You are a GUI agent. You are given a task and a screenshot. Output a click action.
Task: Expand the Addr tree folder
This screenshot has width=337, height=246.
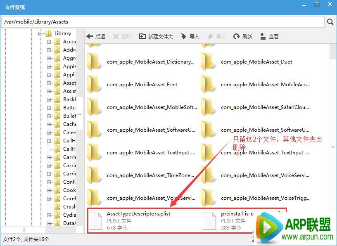pyautogui.click(x=49, y=50)
